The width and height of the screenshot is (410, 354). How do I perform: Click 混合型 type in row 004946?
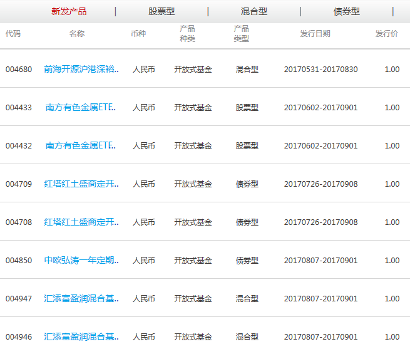click(247, 336)
